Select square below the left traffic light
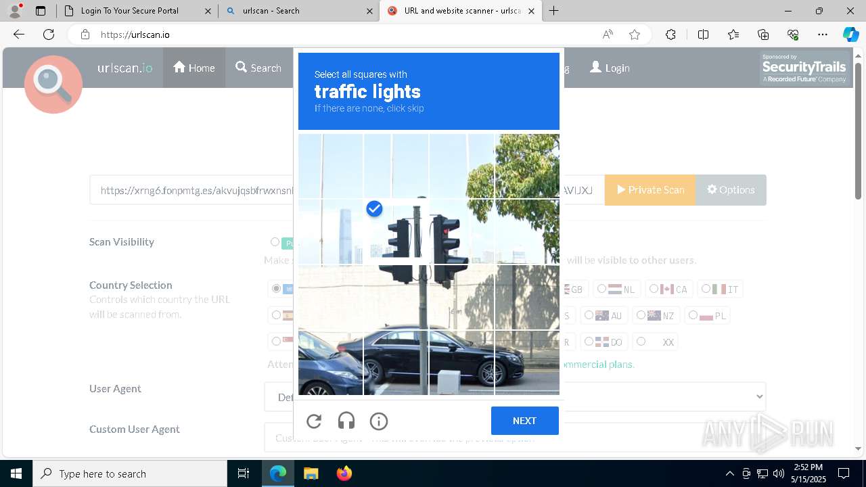Screen dimensions: 866x487 click(x=396, y=297)
